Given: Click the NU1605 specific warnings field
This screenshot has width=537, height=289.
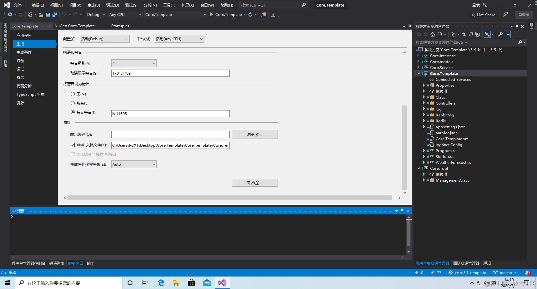Looking at the screenshot, I should point(170,114).
